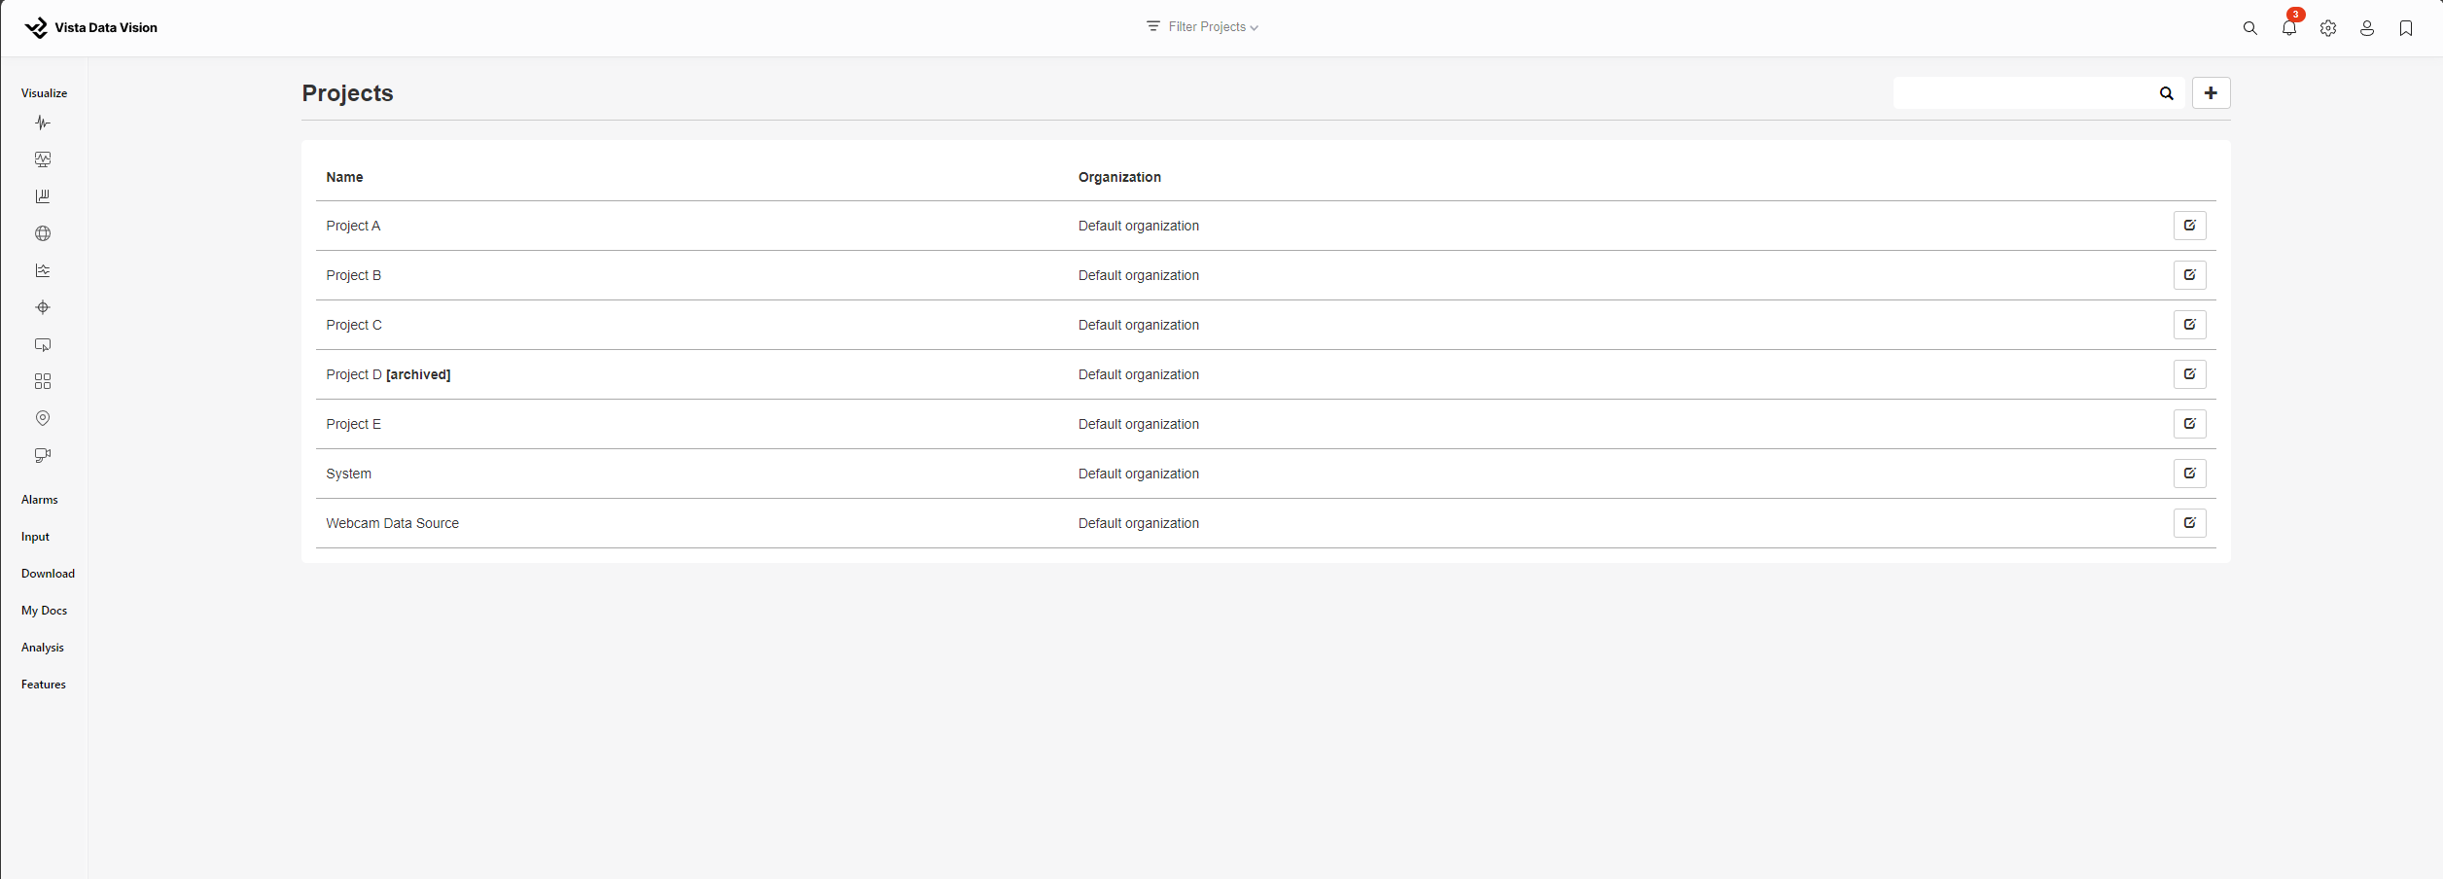This screenshot has height=879, width=2443.
Task: Open the settings gear icon
Action: (2328, 28)
